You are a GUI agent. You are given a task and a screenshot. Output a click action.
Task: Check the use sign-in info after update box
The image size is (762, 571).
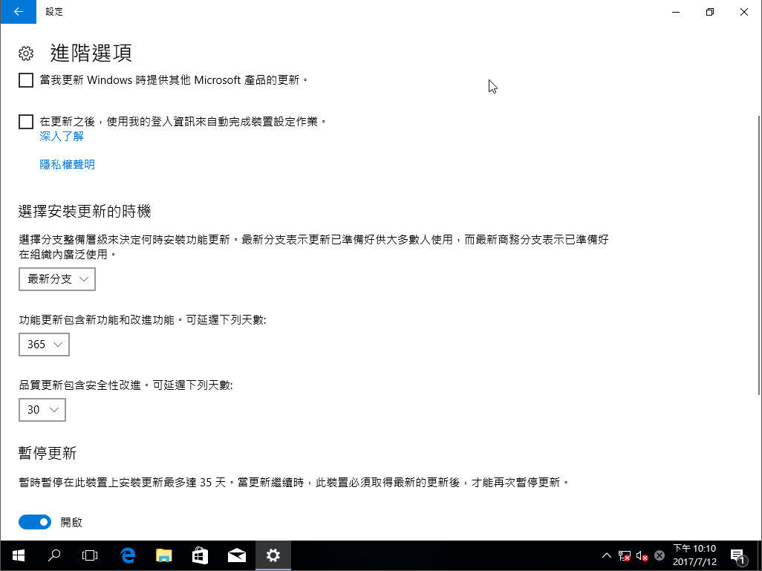click(26, 122)
